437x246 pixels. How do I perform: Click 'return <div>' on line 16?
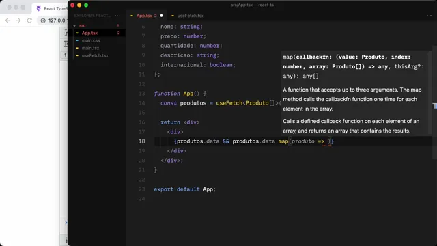pos(180,122)
